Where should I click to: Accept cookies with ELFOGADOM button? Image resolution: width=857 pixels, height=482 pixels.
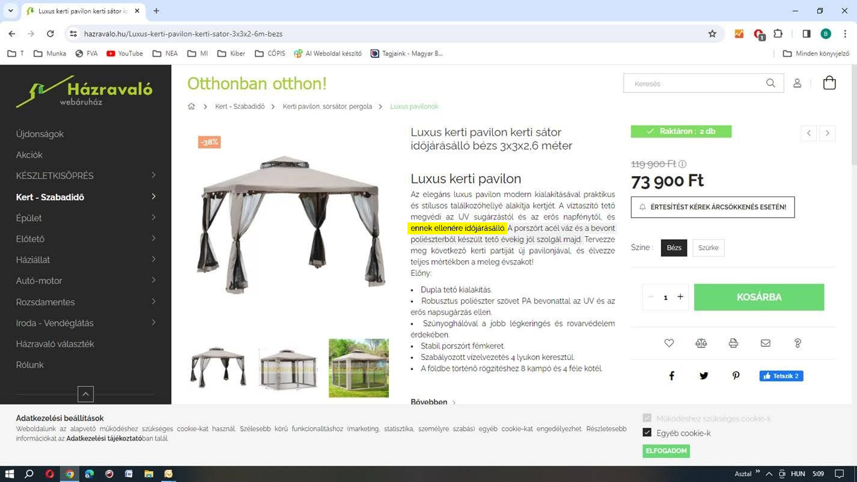[x=666, y=451]
